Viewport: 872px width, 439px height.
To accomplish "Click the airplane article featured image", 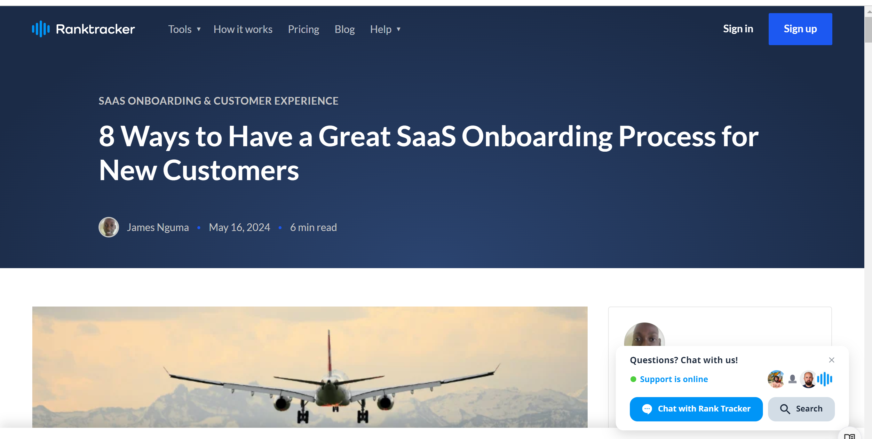I will click(310, 367).
